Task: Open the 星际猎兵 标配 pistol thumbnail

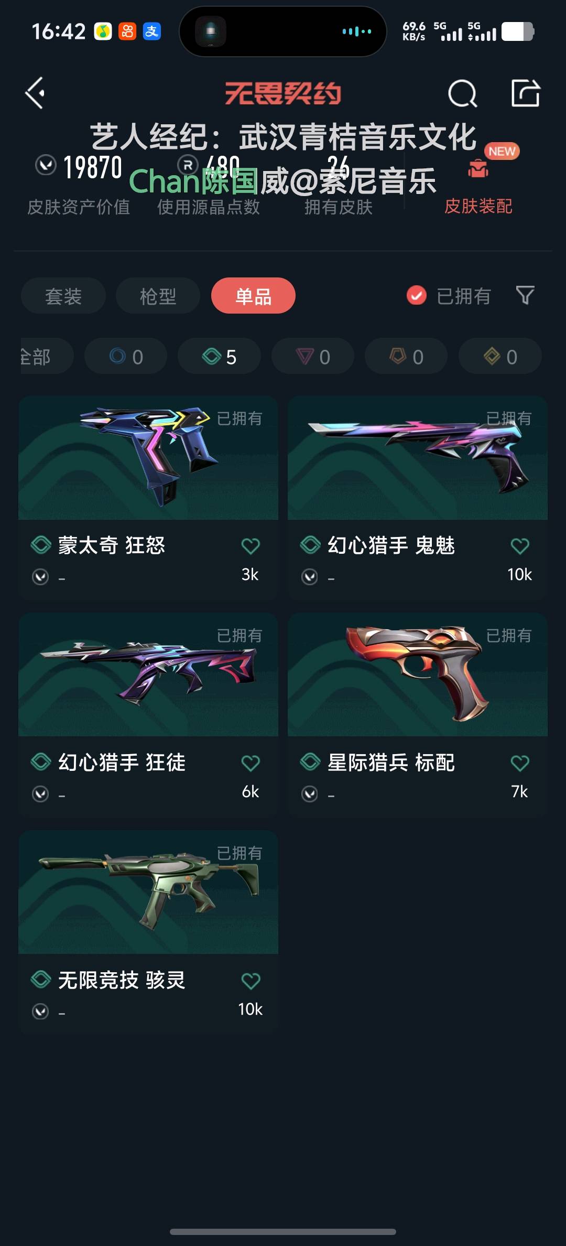Action: (x=418, y=675)
